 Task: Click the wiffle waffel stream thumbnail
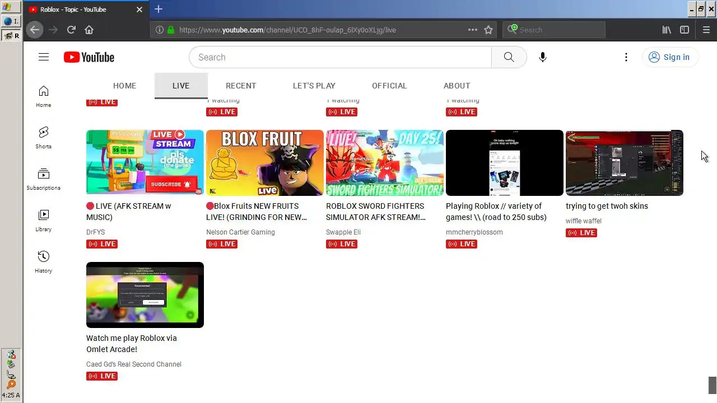click(625, 163)
